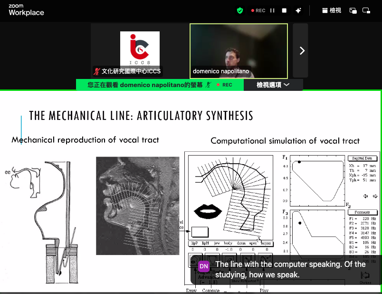Viewport: 382px width, 294px height.
Task: Click the "apex" parameter label
Action: tap(253, 243)
